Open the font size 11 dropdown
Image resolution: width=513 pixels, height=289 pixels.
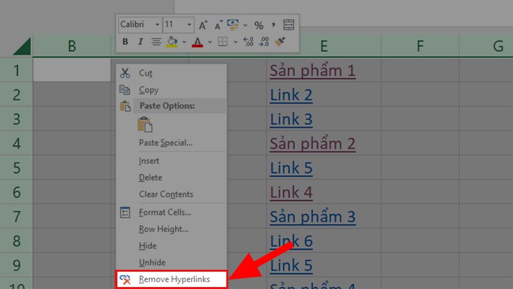coord(189,25)
